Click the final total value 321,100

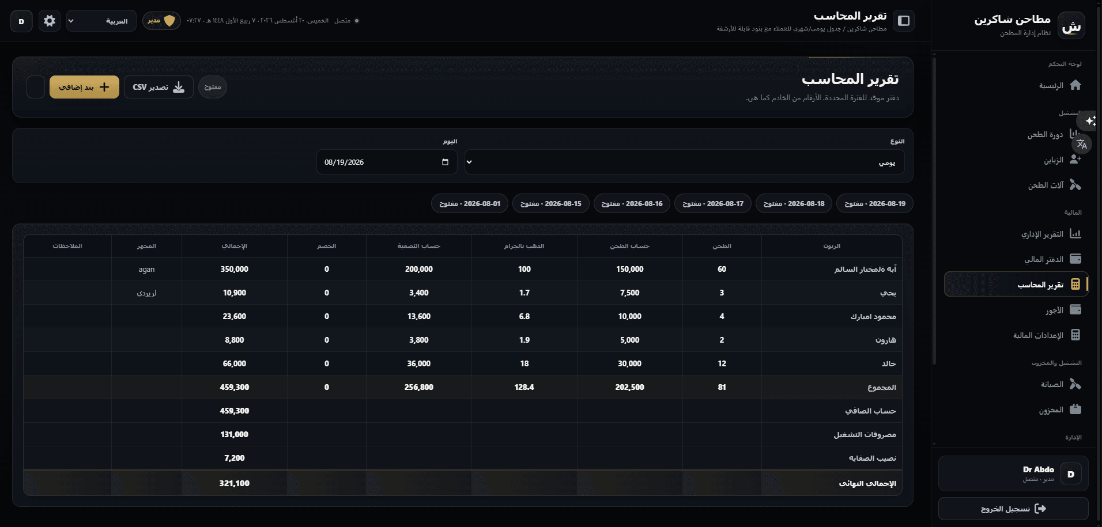coord(235,483)
